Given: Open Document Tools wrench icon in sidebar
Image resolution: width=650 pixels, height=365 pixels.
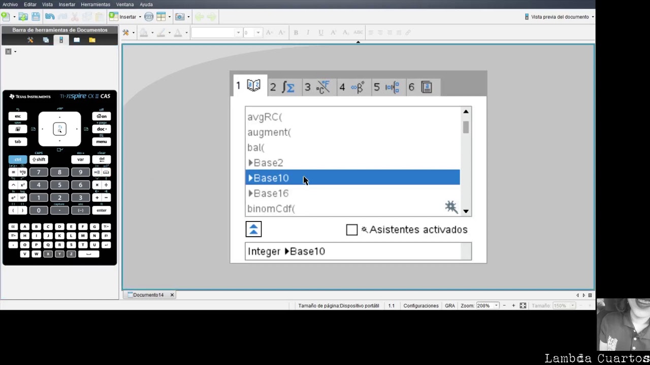Looking at the screenshot, I should [30, 40].
